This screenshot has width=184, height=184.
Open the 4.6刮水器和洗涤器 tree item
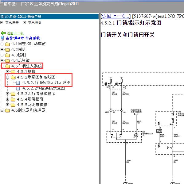coord(29,110)
